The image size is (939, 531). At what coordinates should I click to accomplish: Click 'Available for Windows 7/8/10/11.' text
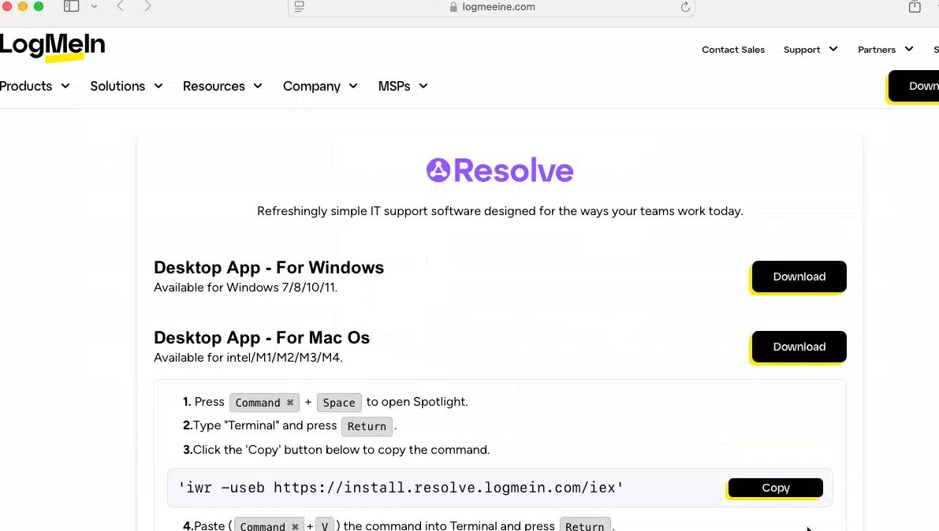click(x=245, y=288)
